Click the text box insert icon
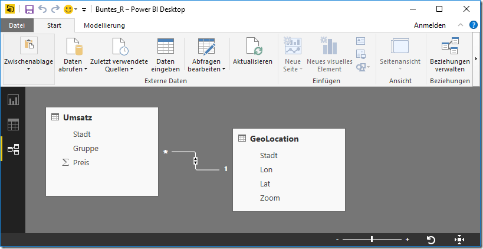Screen dimensions: 483x249 pos(360,41)
